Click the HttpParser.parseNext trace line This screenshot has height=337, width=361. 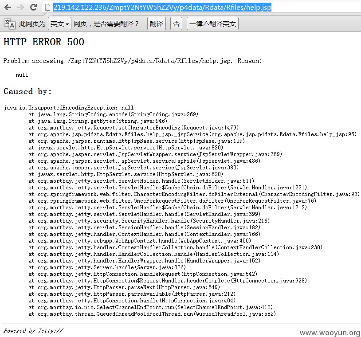(x=124, y=288)
